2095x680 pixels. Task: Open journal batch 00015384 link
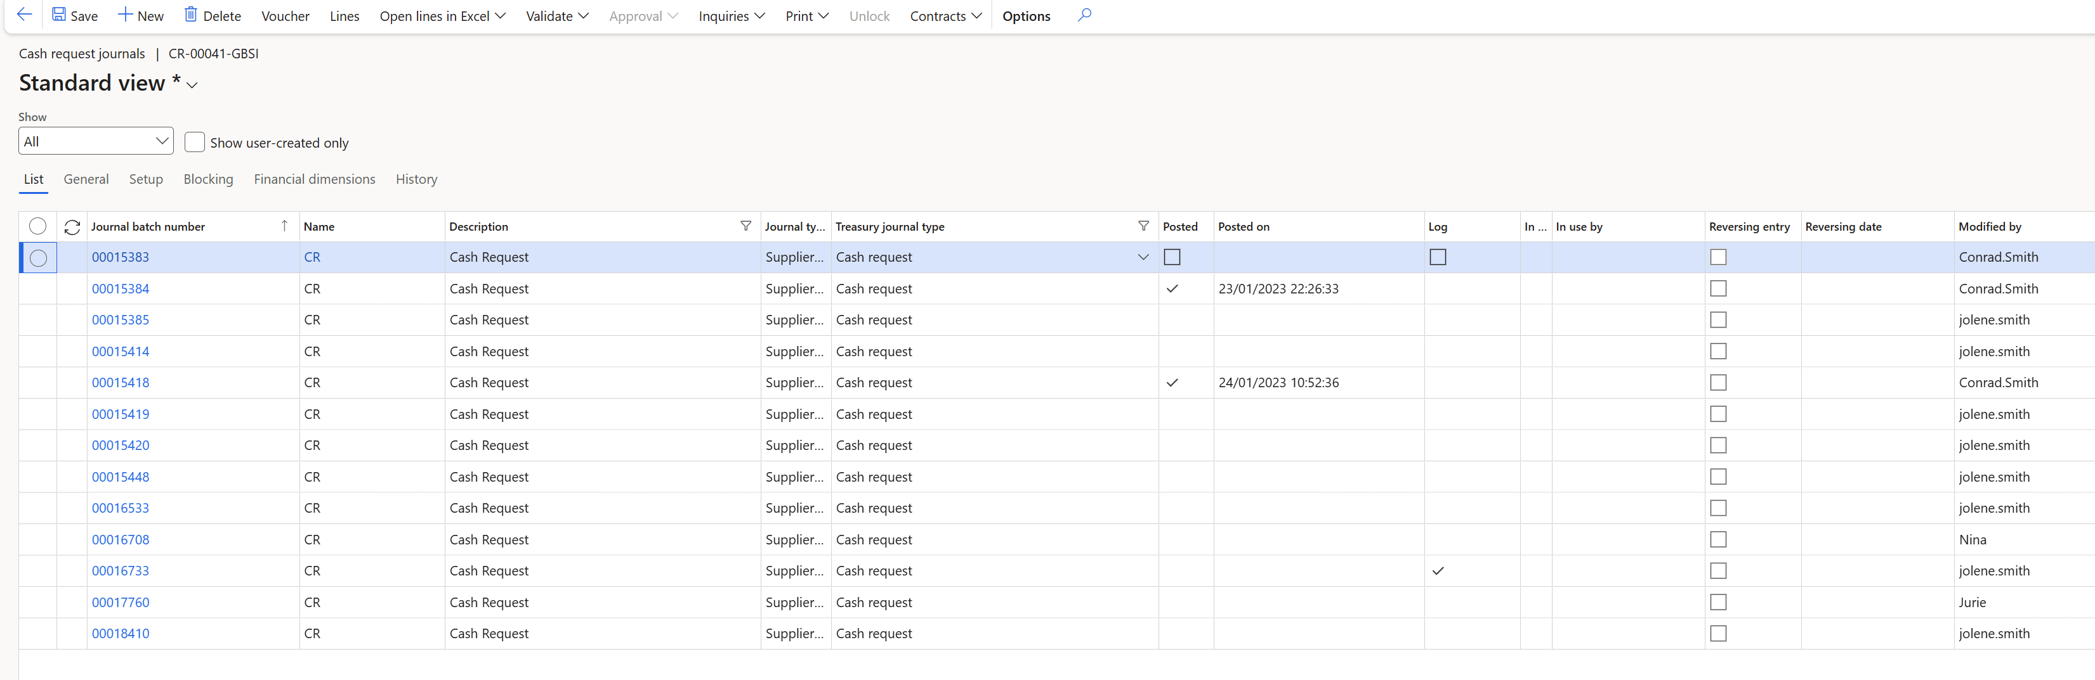[x=121, y=289]
